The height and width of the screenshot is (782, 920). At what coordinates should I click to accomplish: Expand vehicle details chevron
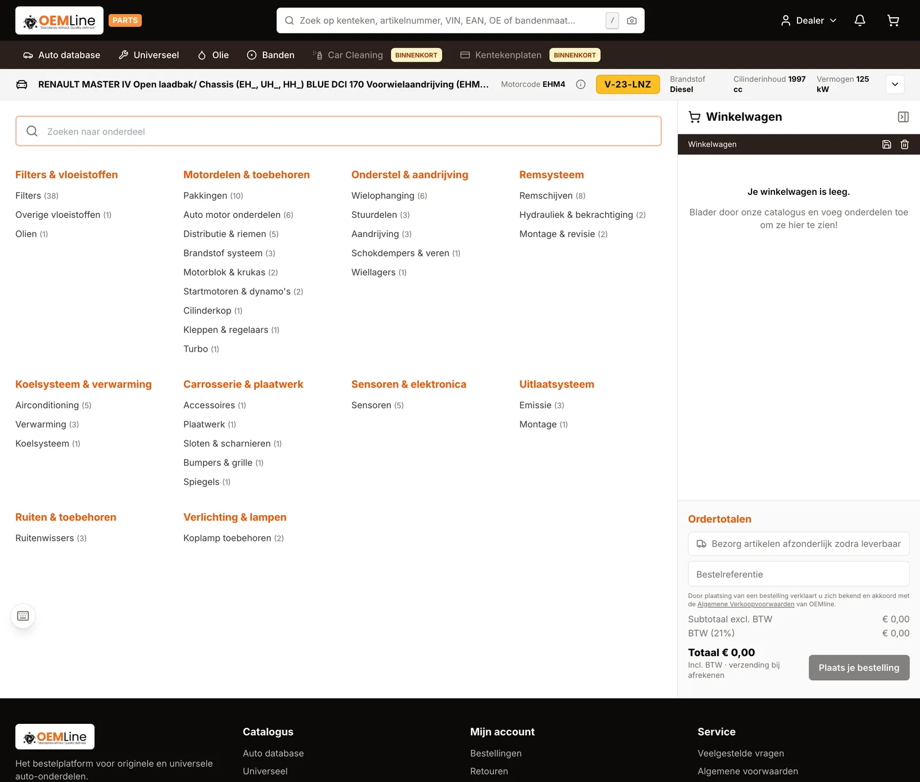click(895, 85)
